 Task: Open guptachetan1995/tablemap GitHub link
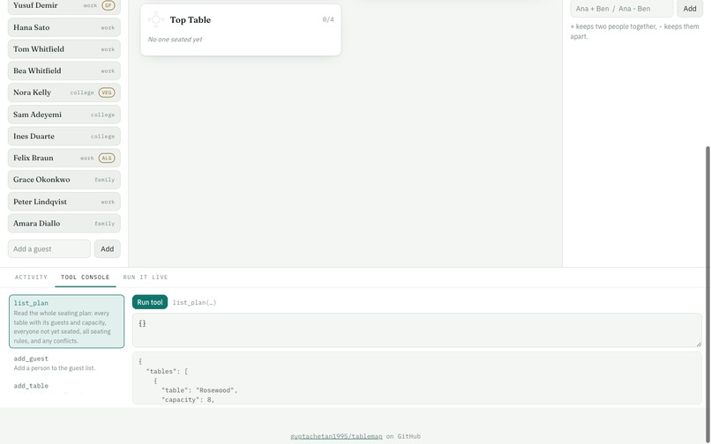336,436
